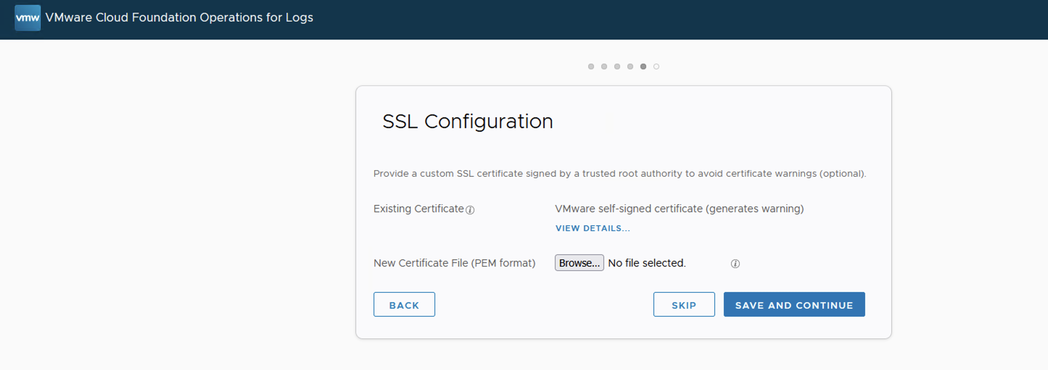Click the No file selected field
Screen dimensions: 1048x370
[647, 263]
